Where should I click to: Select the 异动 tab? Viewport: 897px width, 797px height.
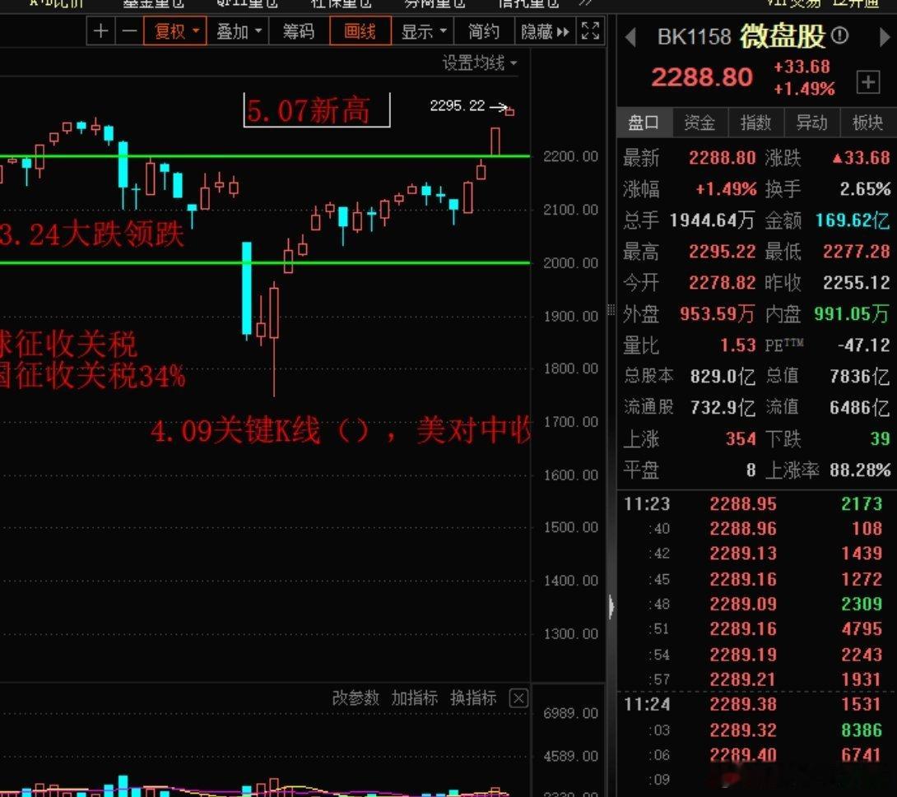(811, 123)
